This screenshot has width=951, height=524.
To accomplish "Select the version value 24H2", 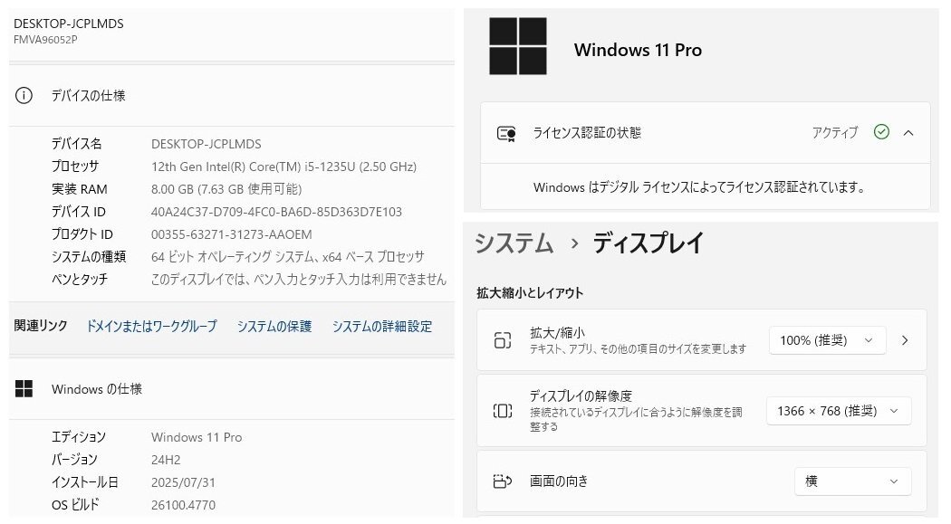I will pyautogui.click(x=166, y=460).
